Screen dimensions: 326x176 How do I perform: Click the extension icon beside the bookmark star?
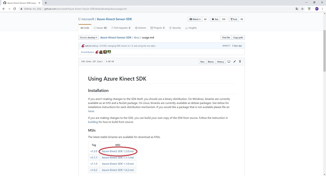point(309,9)
